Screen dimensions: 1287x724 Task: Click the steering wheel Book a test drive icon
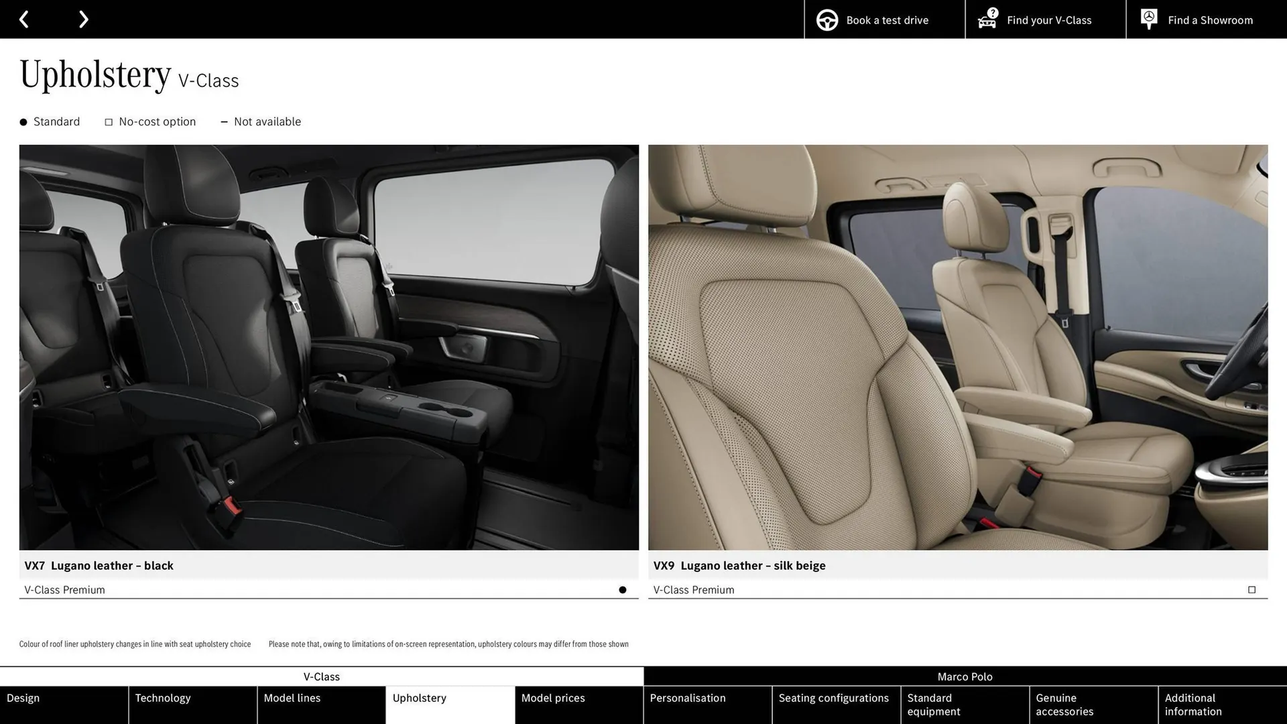[x=826, y=19]
